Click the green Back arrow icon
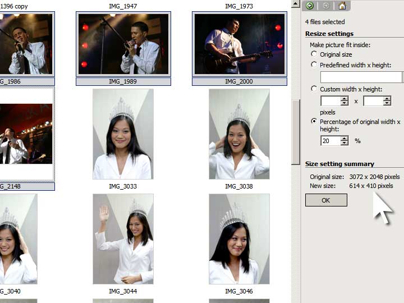The height and width of the screenshot is (303, 404). coord(310,6)
